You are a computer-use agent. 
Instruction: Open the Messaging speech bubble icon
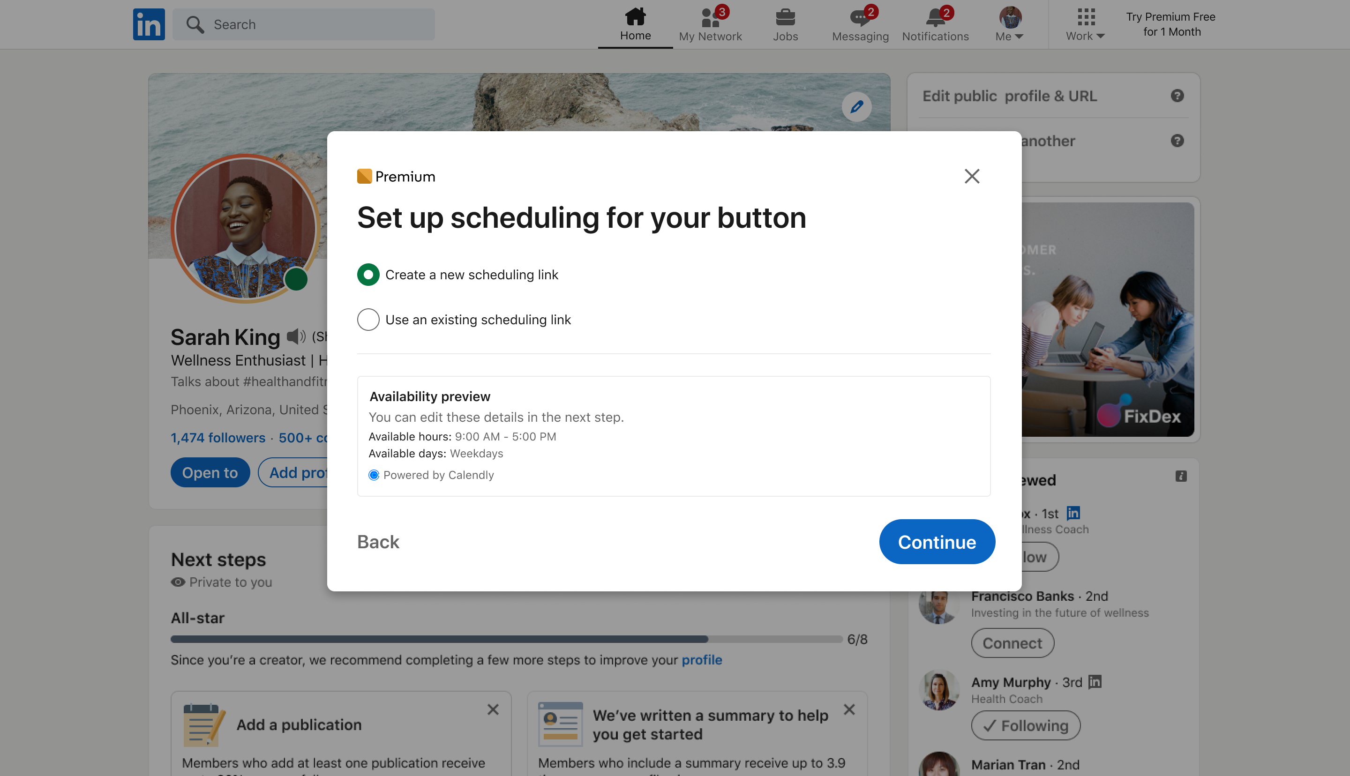point(860,18)
